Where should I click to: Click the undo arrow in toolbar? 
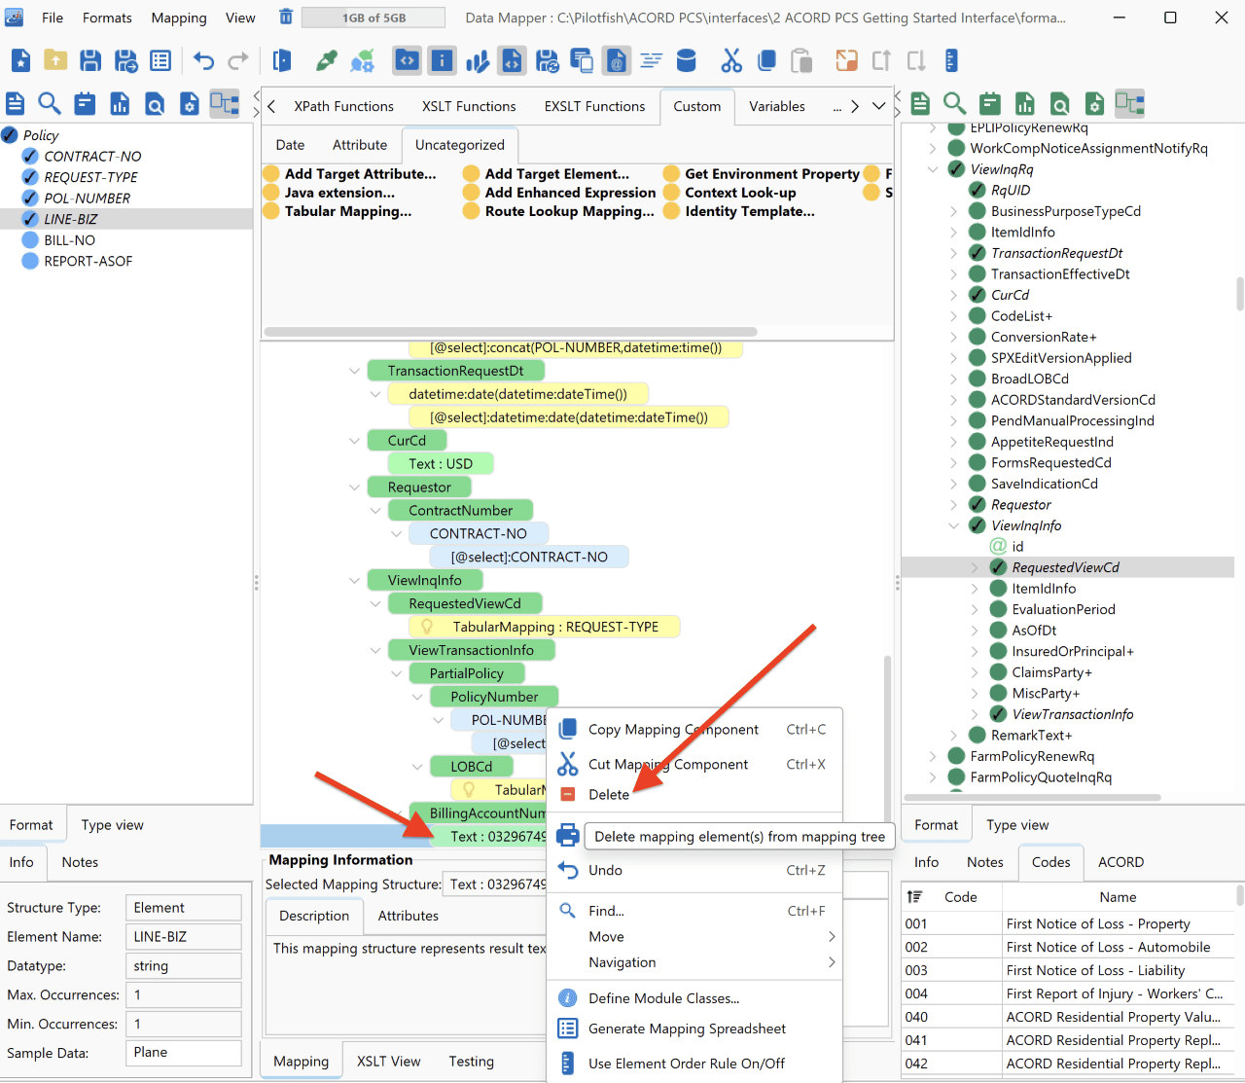[203, 60]
